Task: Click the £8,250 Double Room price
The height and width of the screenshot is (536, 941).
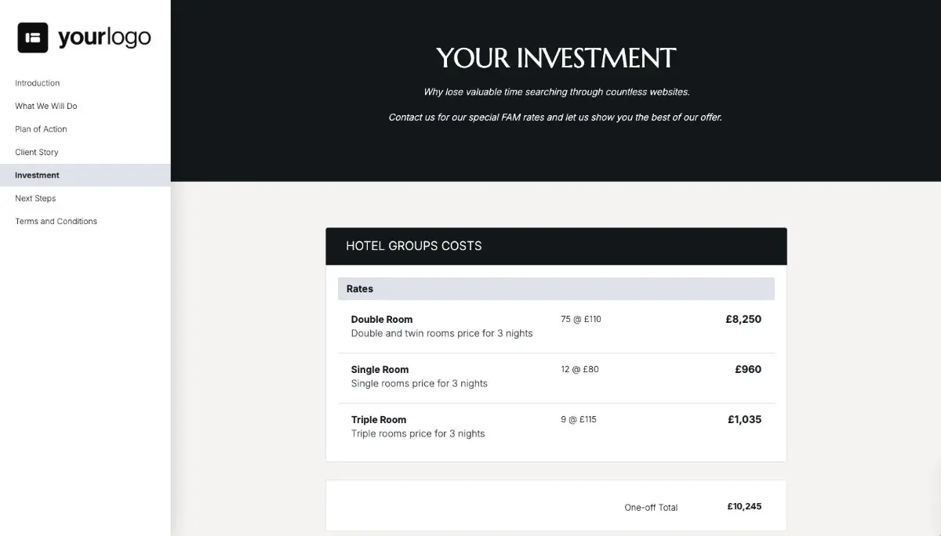Action: coord(743,319)
